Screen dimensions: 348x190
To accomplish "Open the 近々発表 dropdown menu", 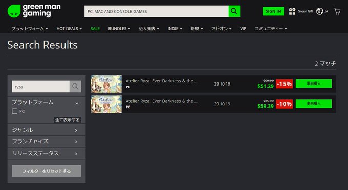I will 149,29.
